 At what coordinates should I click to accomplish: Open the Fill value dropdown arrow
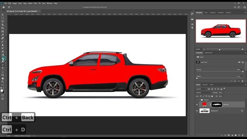224,96
